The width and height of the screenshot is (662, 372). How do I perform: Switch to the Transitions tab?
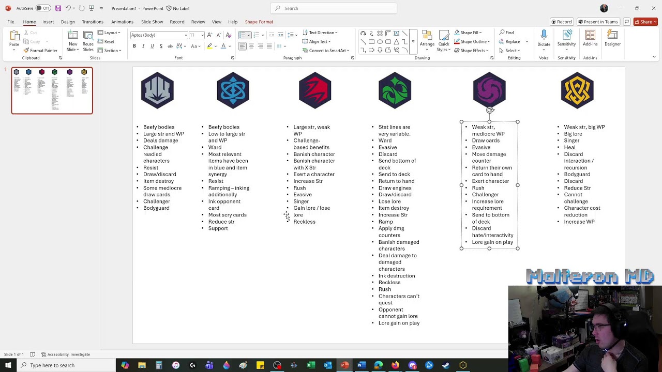[93, 22]
